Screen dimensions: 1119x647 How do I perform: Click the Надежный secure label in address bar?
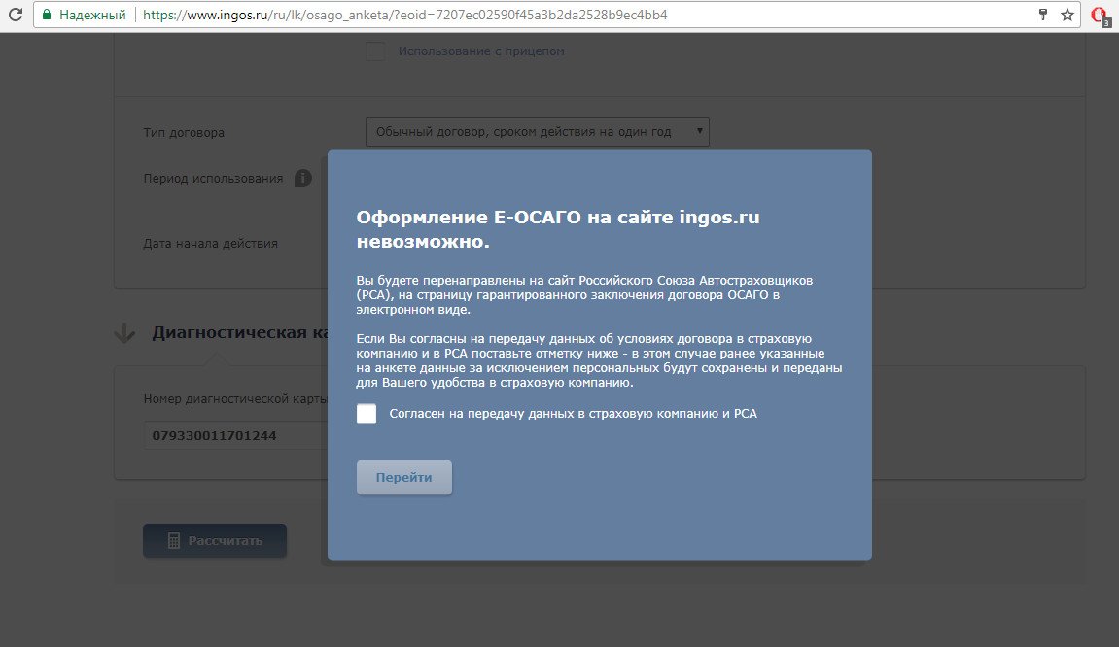pos(92,15)
